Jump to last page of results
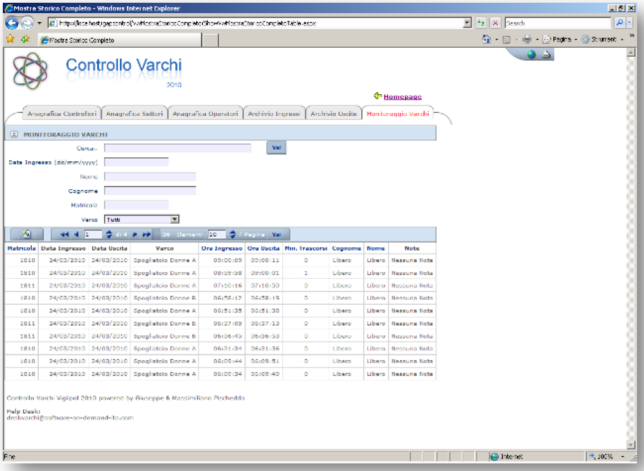The width and height of the screenshot is (644, 471). point(146,234)
